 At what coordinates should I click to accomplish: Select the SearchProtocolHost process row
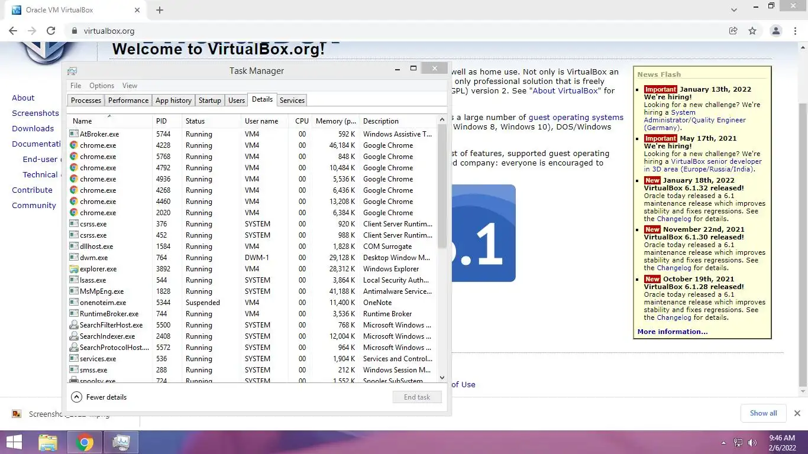click(253, 348)
